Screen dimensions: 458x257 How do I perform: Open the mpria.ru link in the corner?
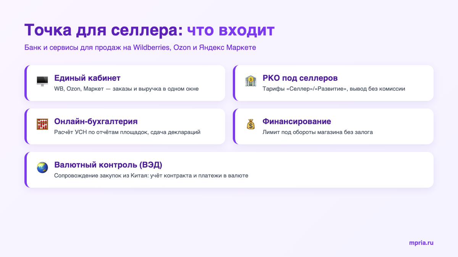click(421, 243)
